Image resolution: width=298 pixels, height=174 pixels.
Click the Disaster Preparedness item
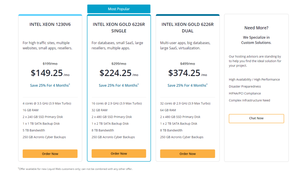pyautogui.click(x=245, y=87)
